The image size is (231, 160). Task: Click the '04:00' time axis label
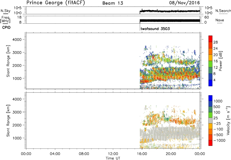coord(55,154)
